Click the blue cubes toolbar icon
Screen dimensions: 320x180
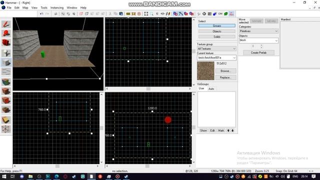[x=215, y=13]
